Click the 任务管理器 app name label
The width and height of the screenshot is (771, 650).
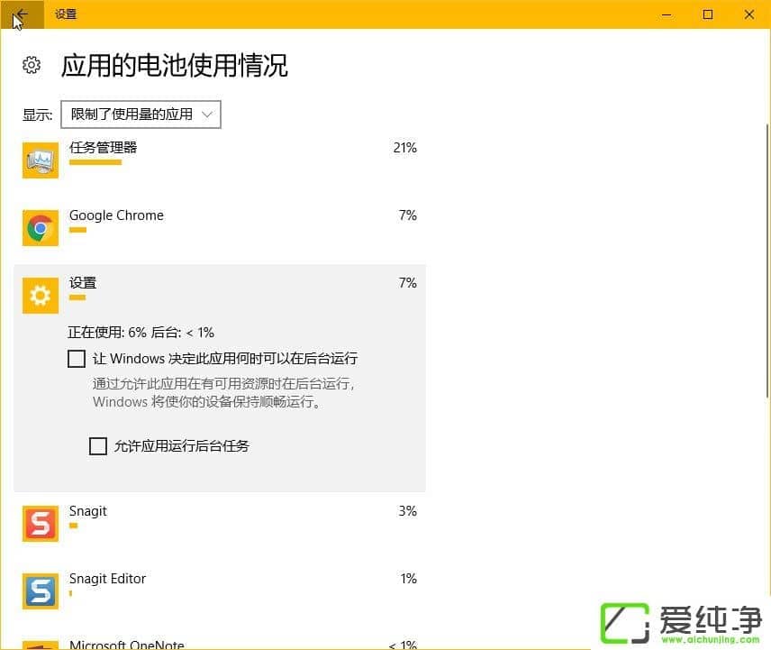[102, 147]
